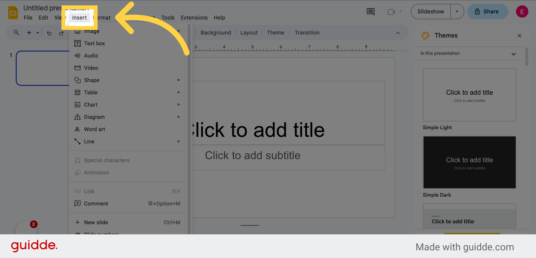Click the Comment plus icon in menu
Image resolution: width=536 pixels, height=258 pixels.
(x=78, y=204)
